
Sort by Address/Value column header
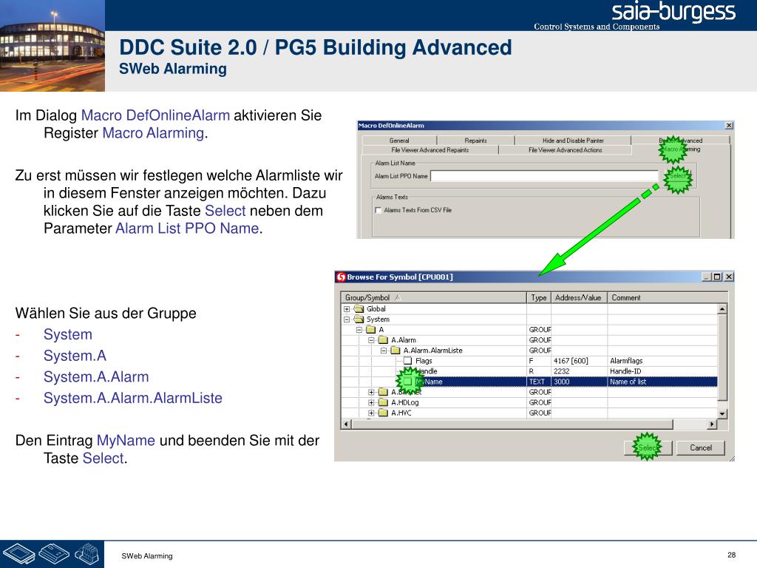click(580, 297)
